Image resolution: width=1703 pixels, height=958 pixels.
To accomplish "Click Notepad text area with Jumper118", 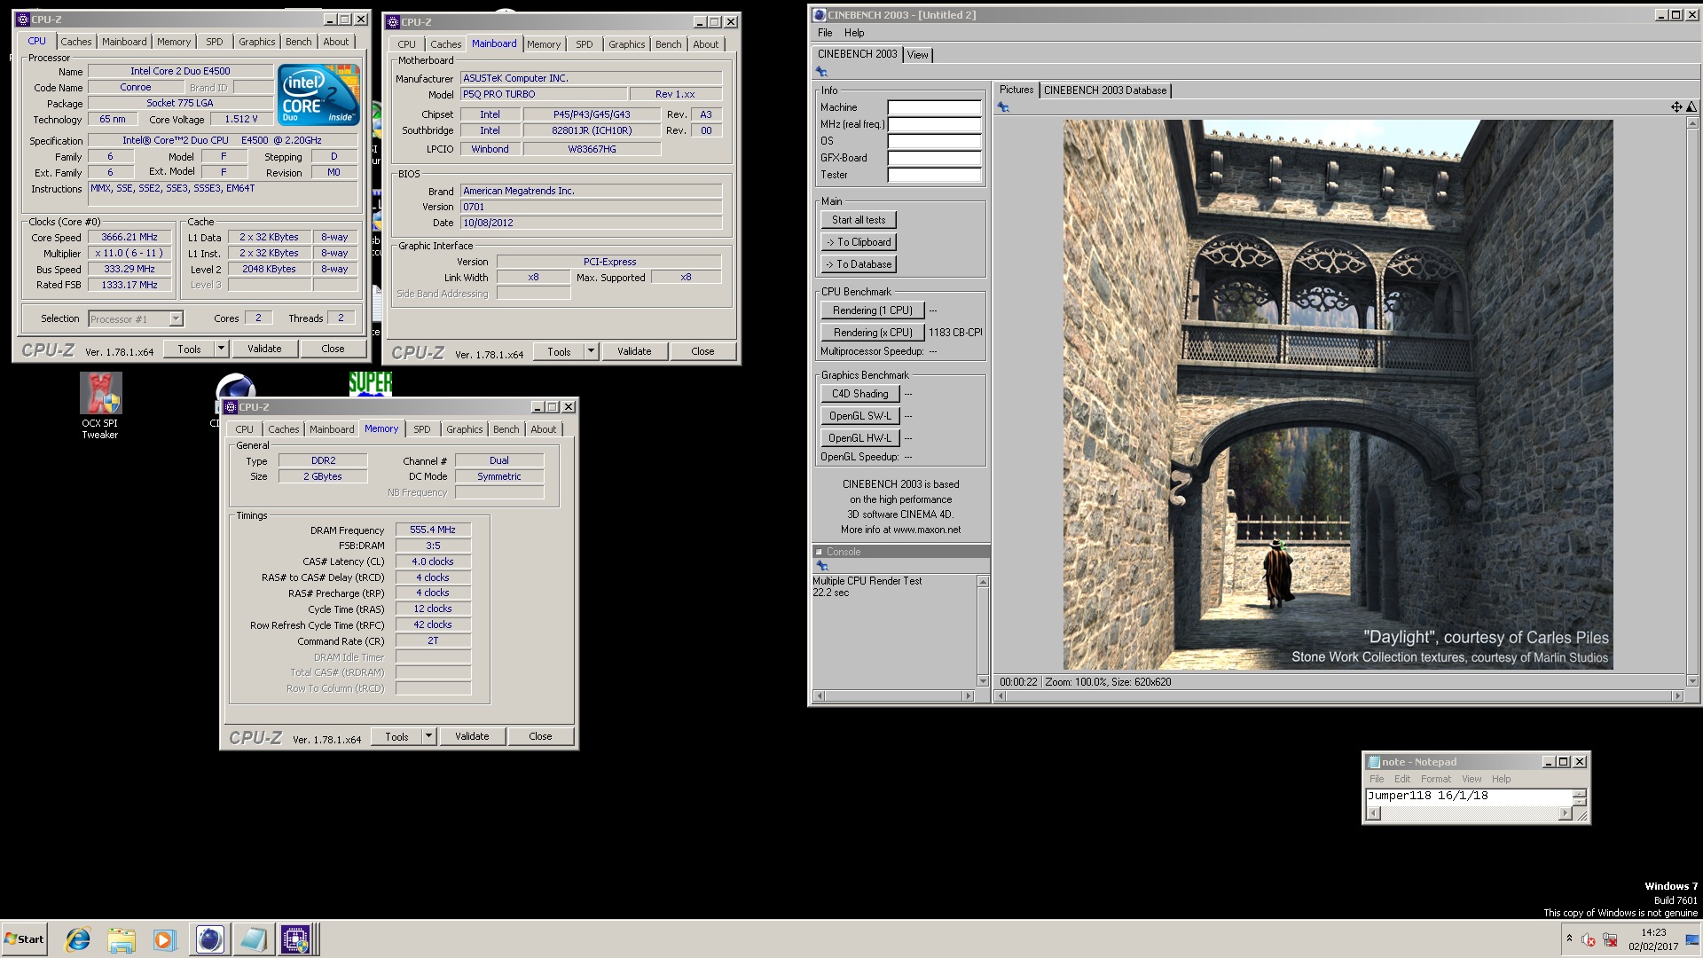I will click(1469, 797).
